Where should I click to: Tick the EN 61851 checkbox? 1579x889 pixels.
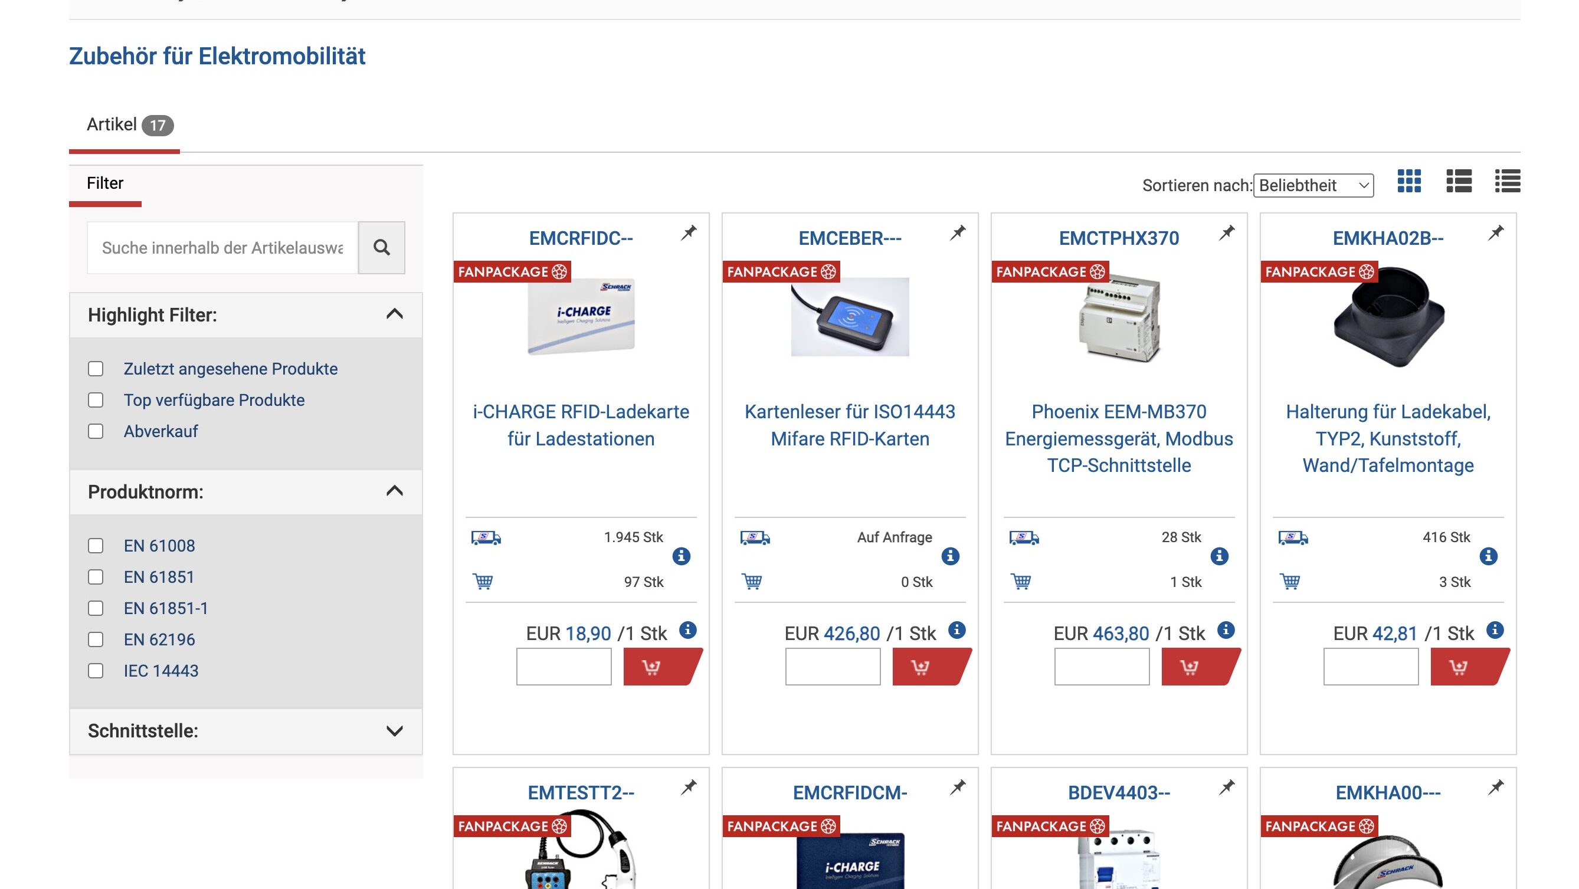click(x=96, y=577)
